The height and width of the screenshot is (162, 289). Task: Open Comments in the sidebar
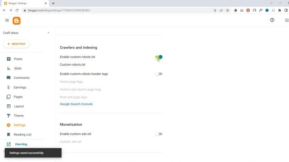point(22,78)
